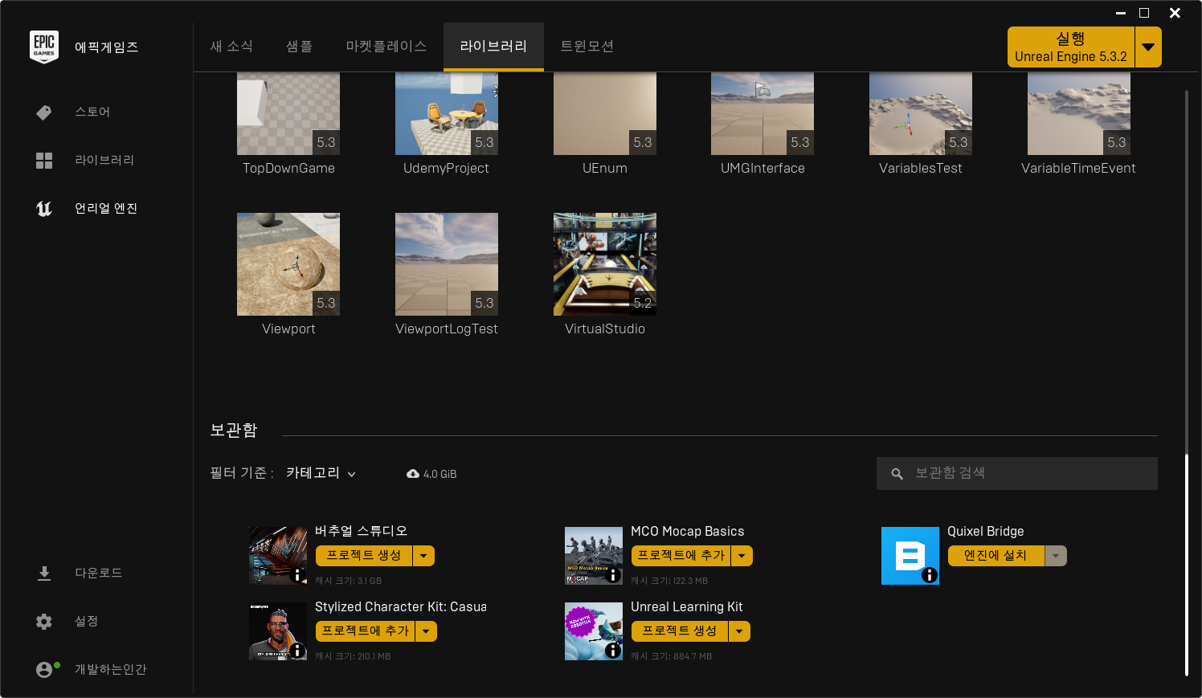The height and width of the screenshot is (698, 1202).
Task: Click the 보관함 검색 search field
Action: coord(1017,474)
